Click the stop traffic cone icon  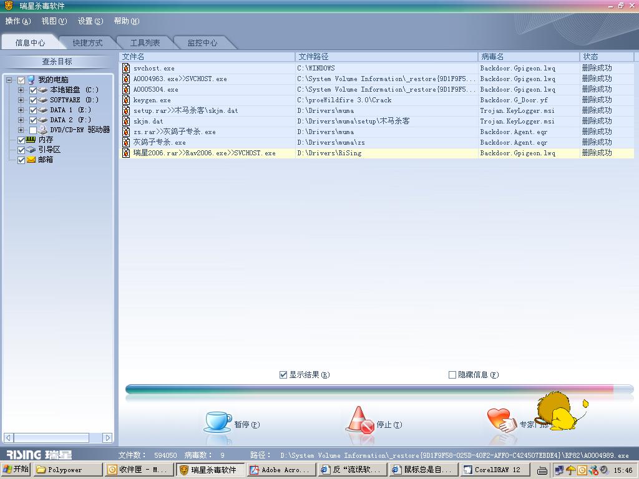359,421
